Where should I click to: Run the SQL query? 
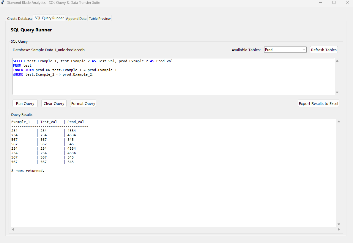[25, 103]
